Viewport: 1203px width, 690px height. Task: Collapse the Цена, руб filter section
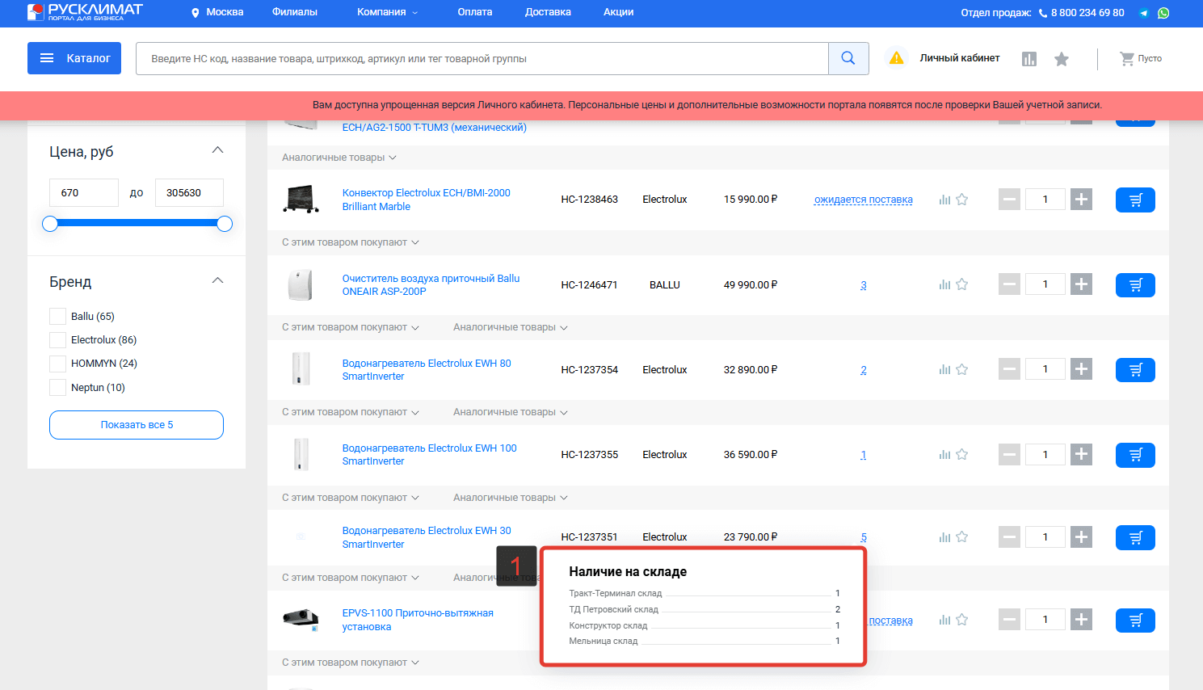click(217, 150)
